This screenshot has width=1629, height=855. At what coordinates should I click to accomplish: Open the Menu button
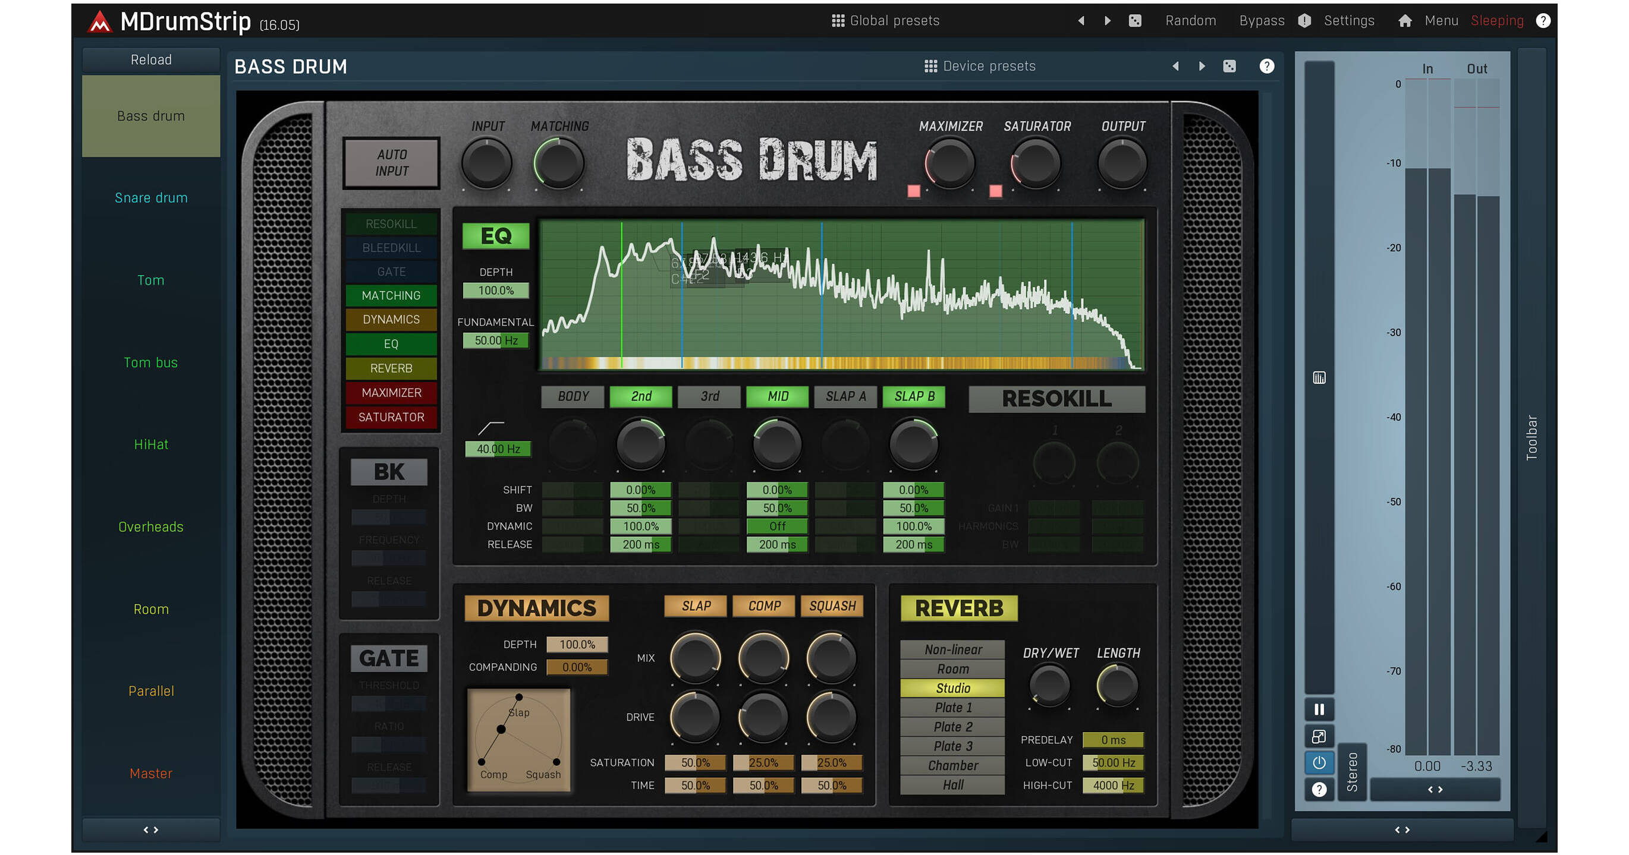(x=1441, y=20)
